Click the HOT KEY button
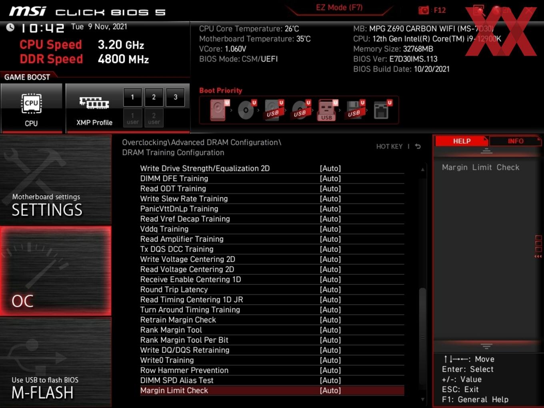Viewport: 544px width, 408px height. pyautogui.click(x=389, y=146)
